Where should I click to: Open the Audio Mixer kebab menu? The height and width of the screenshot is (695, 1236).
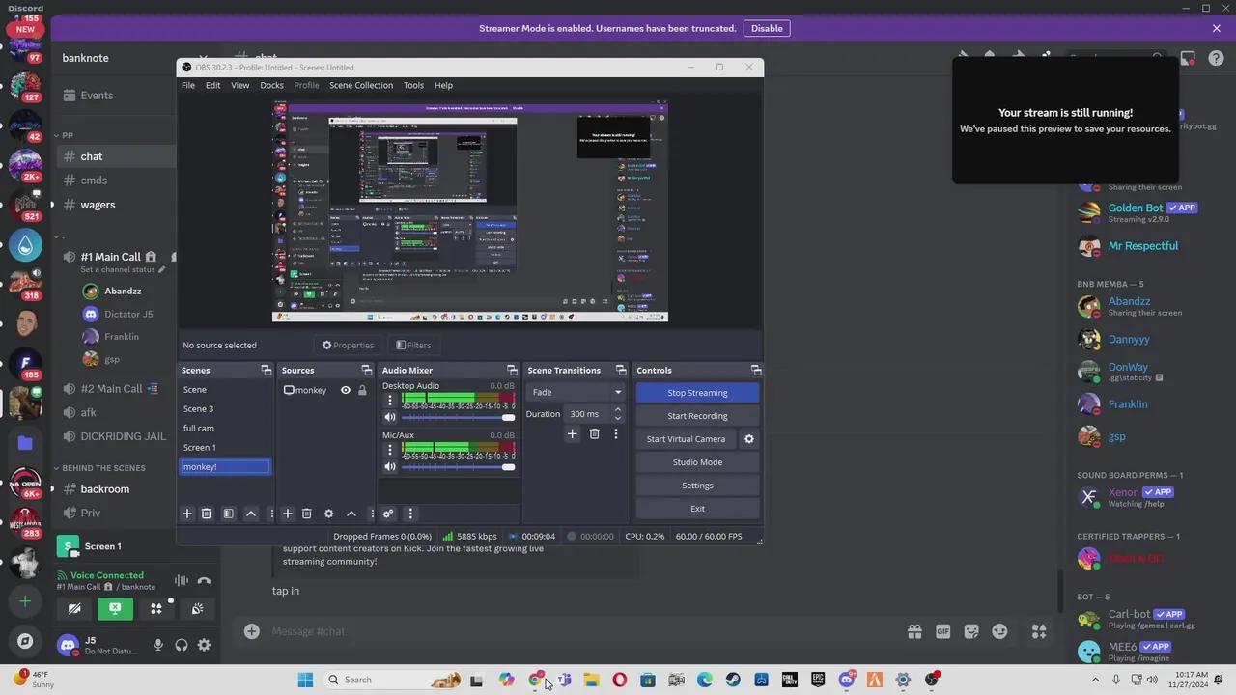click(x=410, y=514)
